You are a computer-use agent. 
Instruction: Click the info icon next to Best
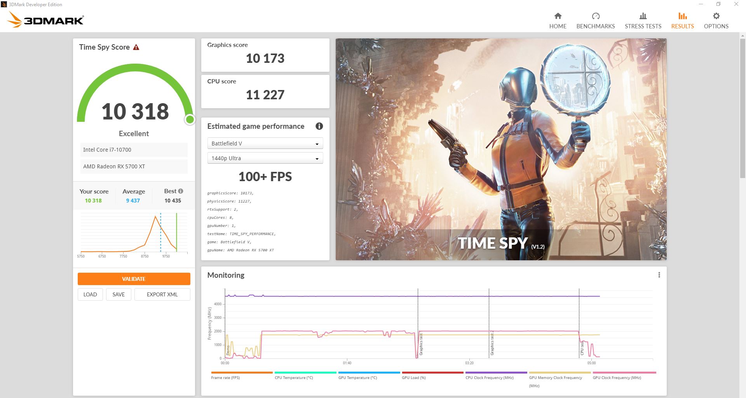[181, 191]
